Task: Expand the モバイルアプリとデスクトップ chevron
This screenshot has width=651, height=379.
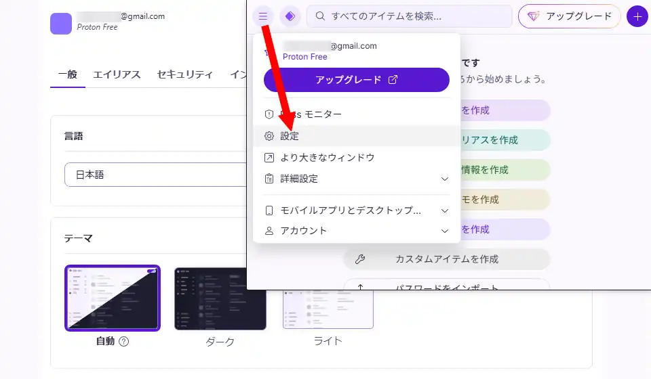Action: (x=445, y=210)
